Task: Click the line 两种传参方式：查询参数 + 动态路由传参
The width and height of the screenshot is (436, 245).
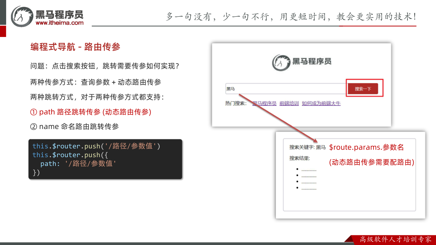Action: pos(96,82)
